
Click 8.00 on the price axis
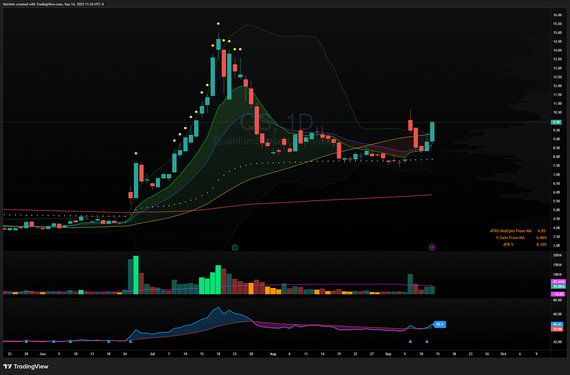[556, 157]
